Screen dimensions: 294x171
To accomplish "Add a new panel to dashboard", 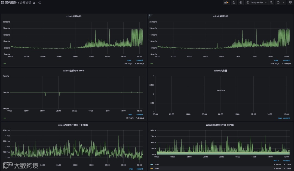I will click(226, 3).
